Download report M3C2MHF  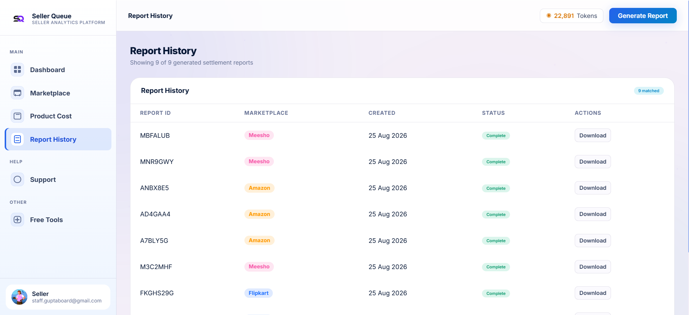[x=593, y=267]
